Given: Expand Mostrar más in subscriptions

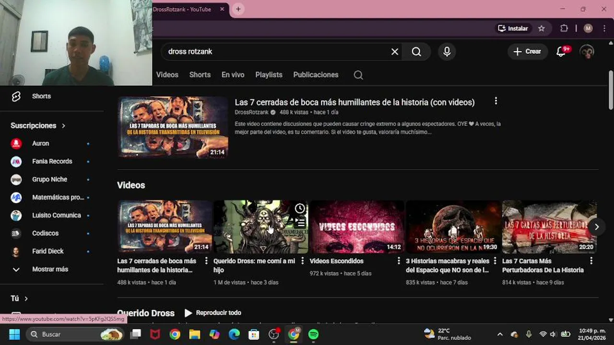Looking at the screenshot, I should [50, 269].
